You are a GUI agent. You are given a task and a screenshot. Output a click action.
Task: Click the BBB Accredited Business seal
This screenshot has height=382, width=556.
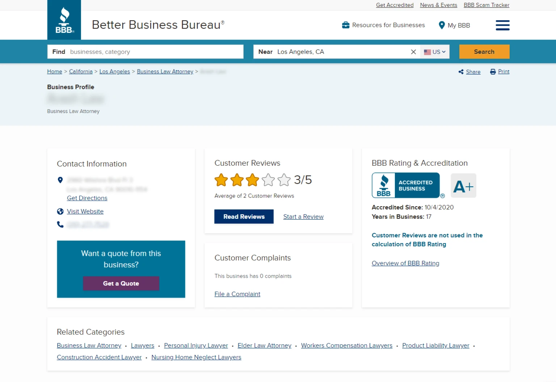406,185
